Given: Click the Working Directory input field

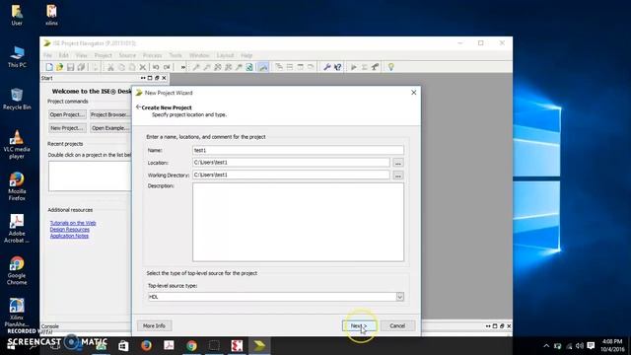Looking at the screenshot, I should (291, 175).
